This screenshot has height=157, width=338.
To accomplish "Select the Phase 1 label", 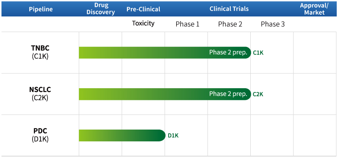I will tap(187, 24).
